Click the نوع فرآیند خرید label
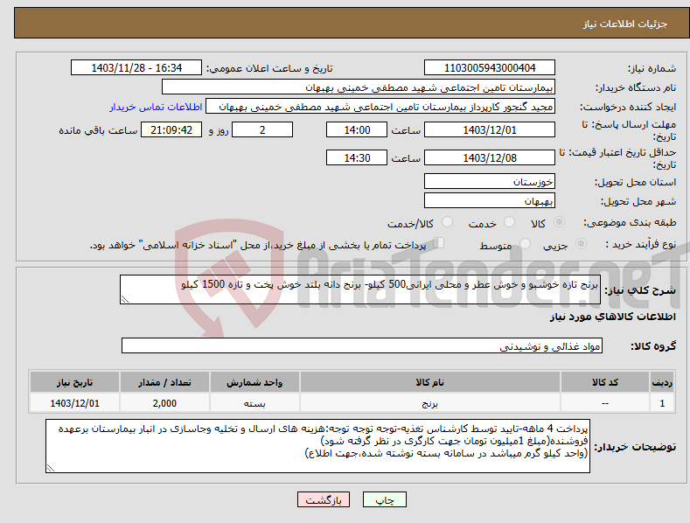Viewport: 690px width, 523px height. pos(640,244)
